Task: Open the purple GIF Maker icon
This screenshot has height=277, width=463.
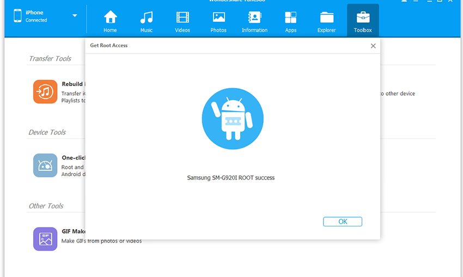Action: tap(45, 239)
